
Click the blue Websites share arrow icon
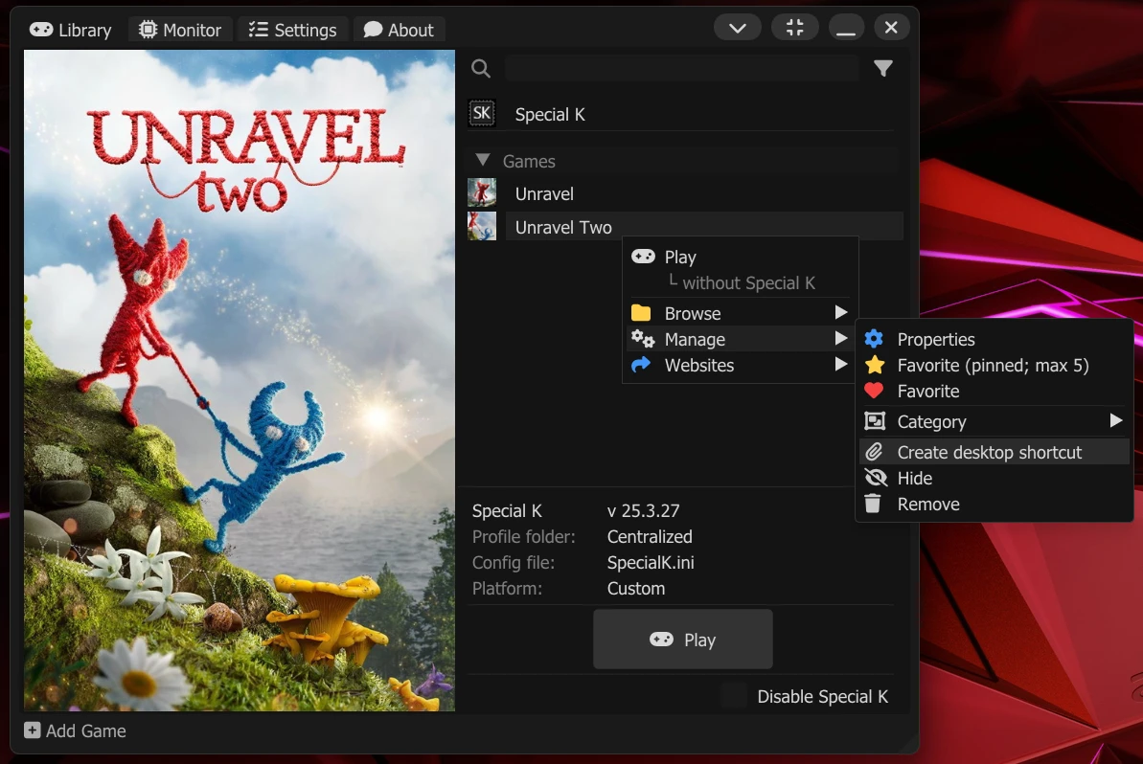click(x=642, y=365)
